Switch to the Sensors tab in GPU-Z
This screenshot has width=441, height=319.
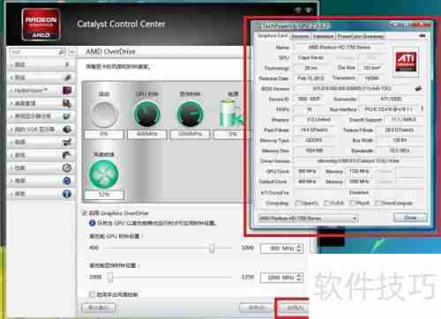point(300,36)
